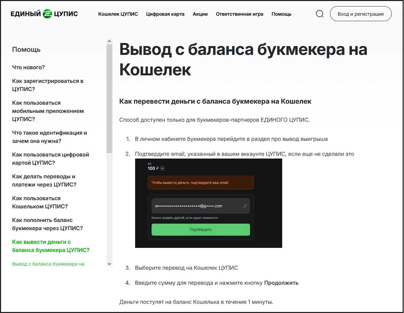
Task: Click the pencil edit icon in email field
Action: coord(245,206)
